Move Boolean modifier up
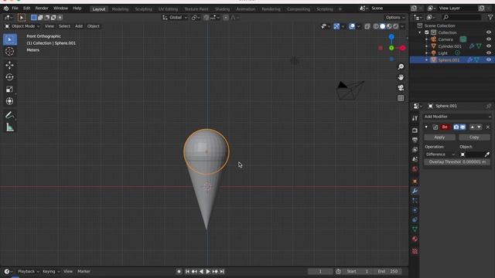Viewport: 495px width, 278px height. [473, 127]
